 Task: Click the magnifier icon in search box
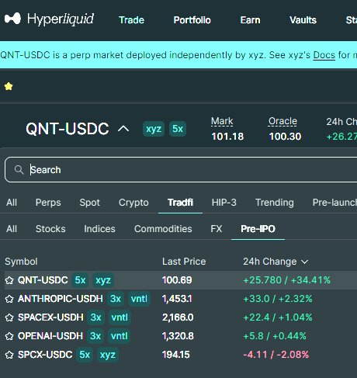pos(19,170)
